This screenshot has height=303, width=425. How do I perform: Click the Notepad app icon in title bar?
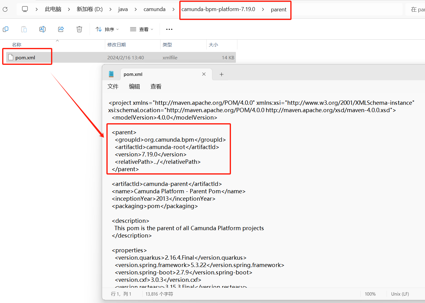111,74
